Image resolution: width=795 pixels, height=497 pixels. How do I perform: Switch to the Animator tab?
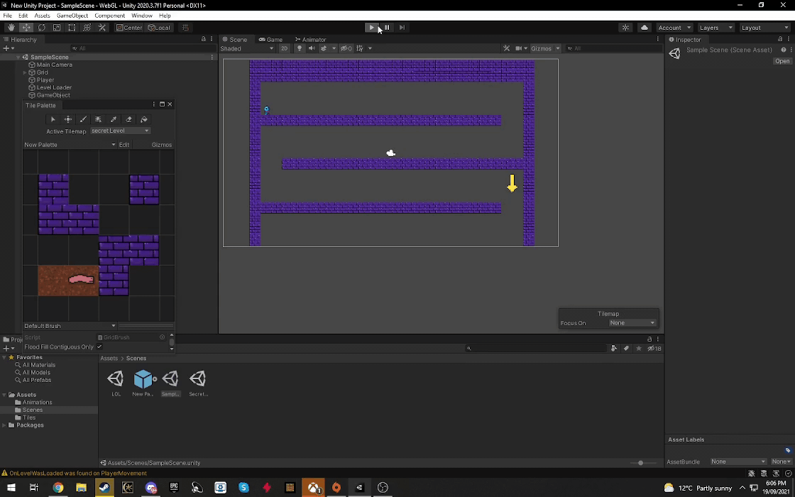311,39
